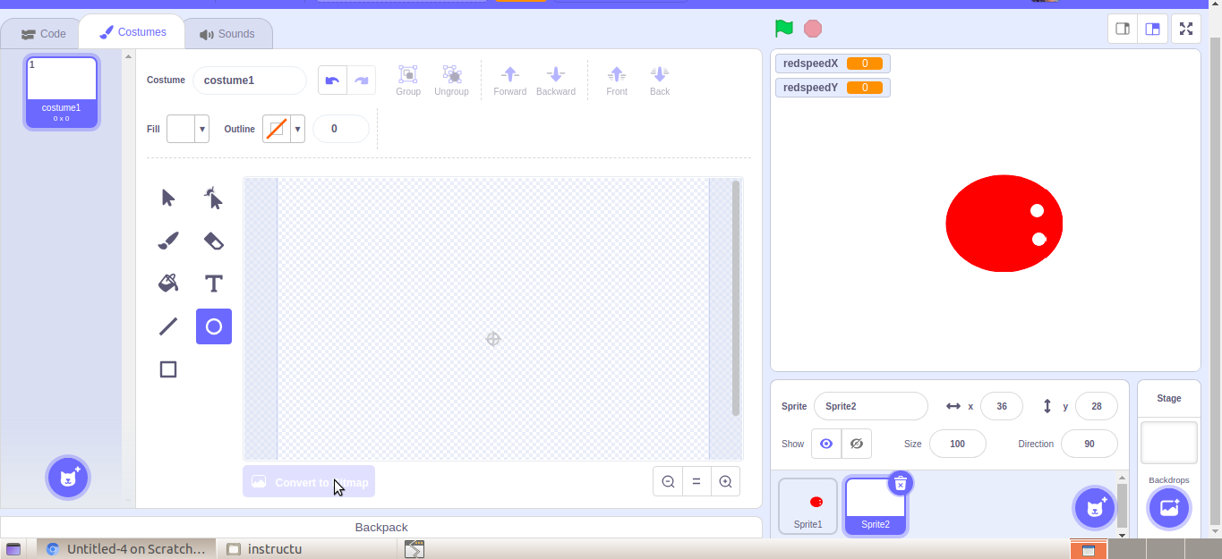The height and width of the screenshot is (559, 1222).
Task: Select the Eraser tool
Action: coord(213,240)
